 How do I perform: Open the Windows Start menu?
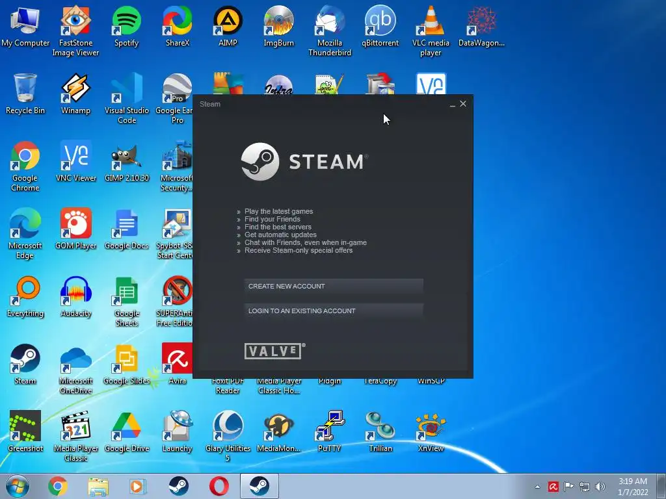pyautogui.click(x=18, y=486)
